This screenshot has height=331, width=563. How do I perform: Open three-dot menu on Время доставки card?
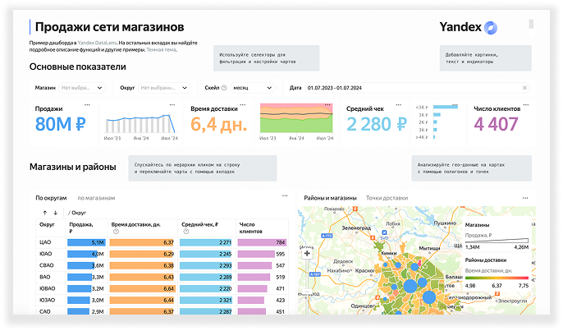[243, 105]
